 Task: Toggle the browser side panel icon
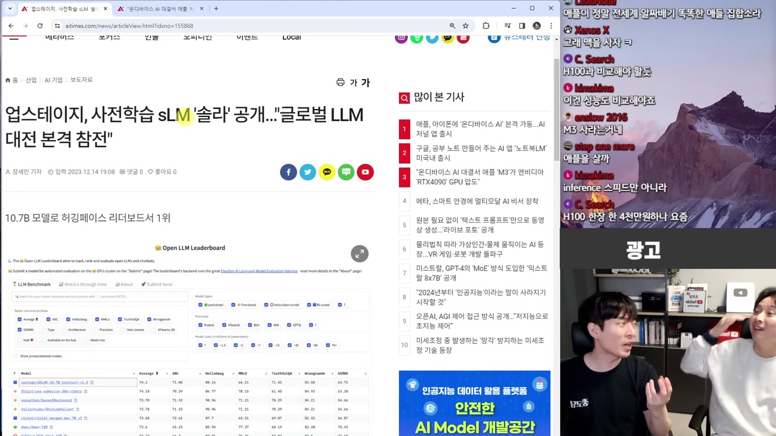pos(522,26)
